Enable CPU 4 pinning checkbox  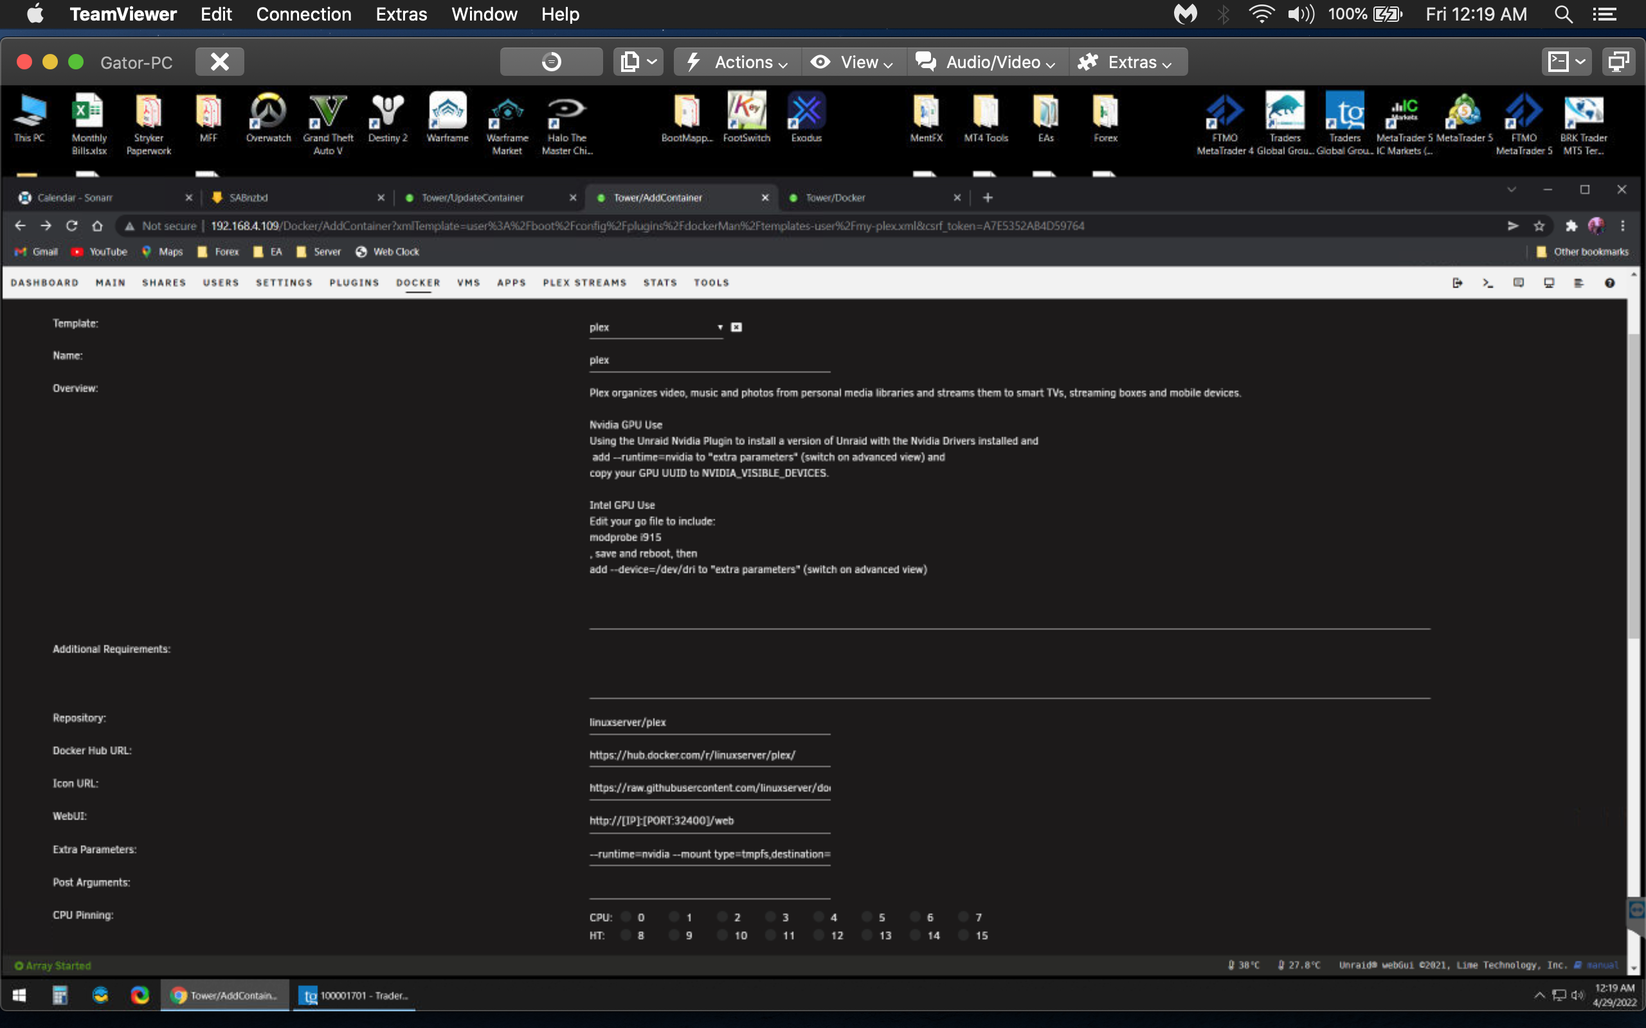[x=819, y=916]
